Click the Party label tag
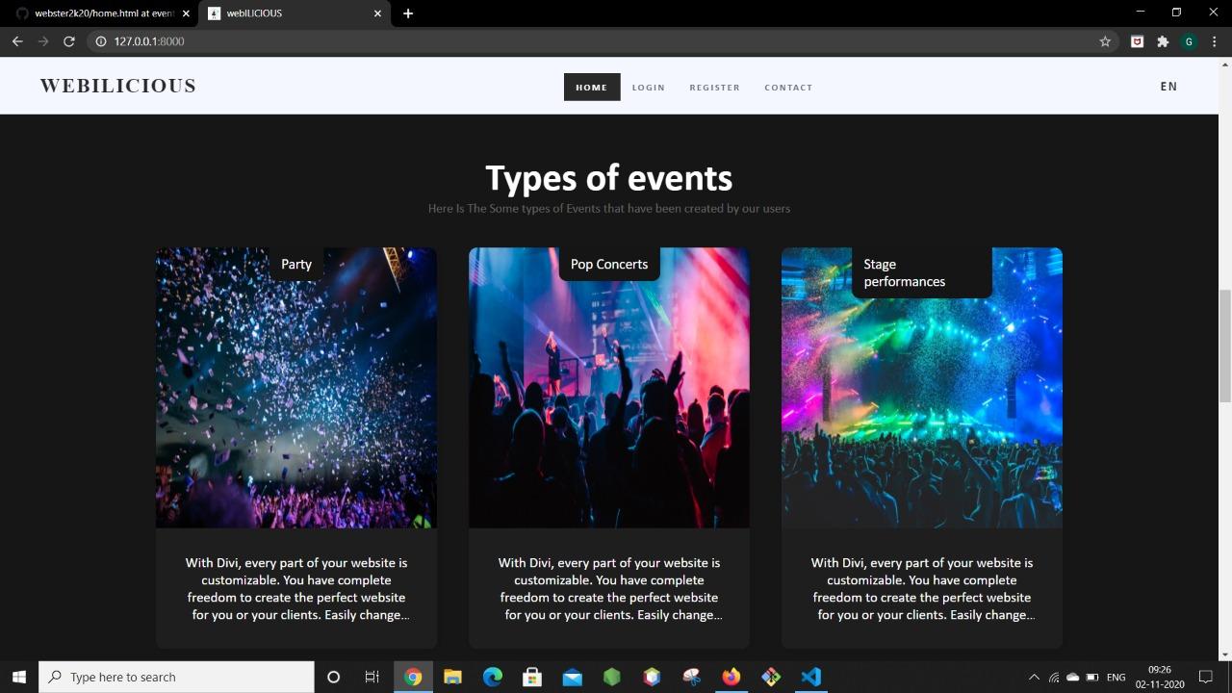1232x693 pixels. [296, 264]
